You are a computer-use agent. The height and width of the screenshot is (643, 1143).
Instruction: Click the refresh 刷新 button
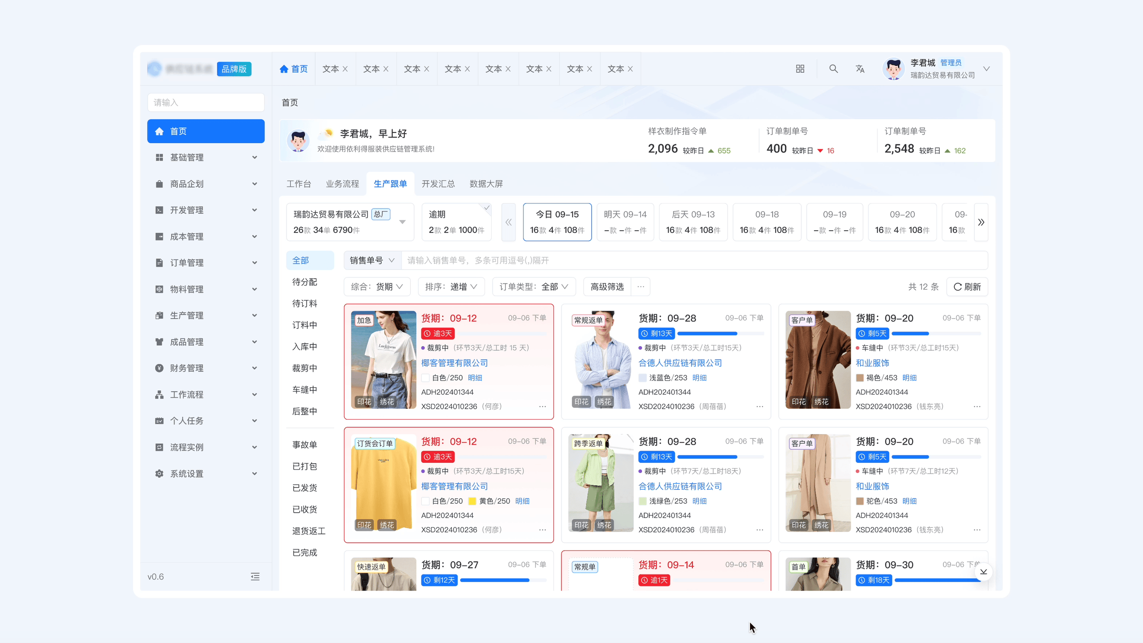coord(967,286)
